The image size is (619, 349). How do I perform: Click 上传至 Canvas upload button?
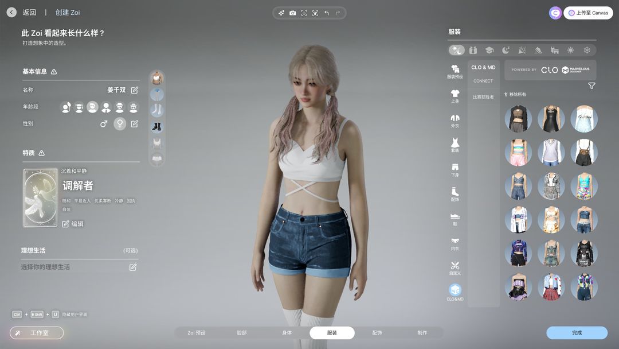tap(588, 13)
